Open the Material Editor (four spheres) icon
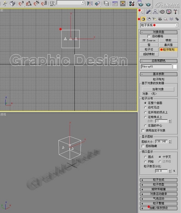The height and width of the screenshot is (213, 181). point(131,3)
